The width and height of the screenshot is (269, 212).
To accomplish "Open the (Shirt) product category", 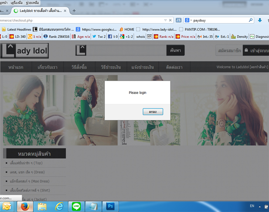I will [30, 190].
